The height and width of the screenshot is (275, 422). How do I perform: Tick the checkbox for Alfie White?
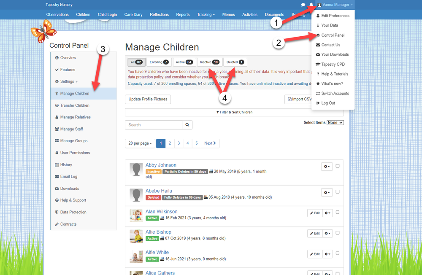(338, 253)
